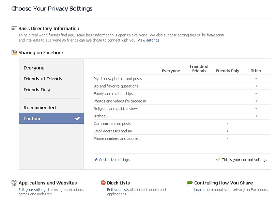Choose the Friends Only preset

click(x=37, y=90)
